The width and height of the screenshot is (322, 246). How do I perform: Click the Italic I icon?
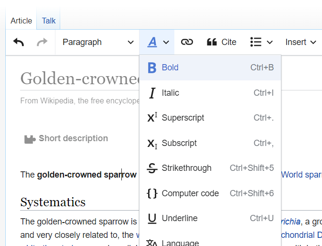pos(152,93)
